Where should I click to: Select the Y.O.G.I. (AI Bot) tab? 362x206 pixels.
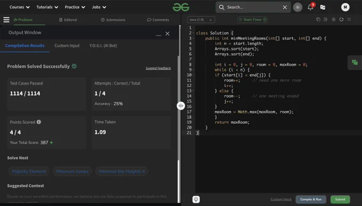coord(103,45)
